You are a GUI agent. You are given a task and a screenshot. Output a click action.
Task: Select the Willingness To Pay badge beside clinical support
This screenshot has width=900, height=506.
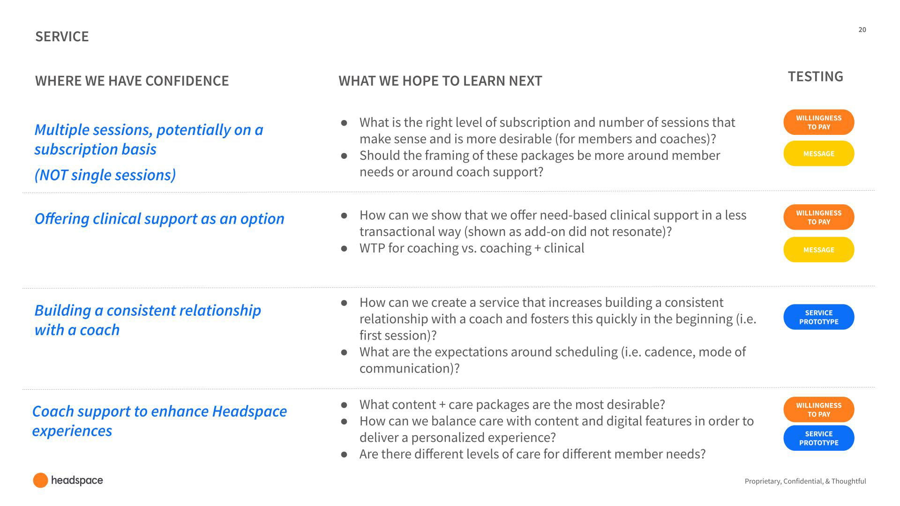(818, 217)
